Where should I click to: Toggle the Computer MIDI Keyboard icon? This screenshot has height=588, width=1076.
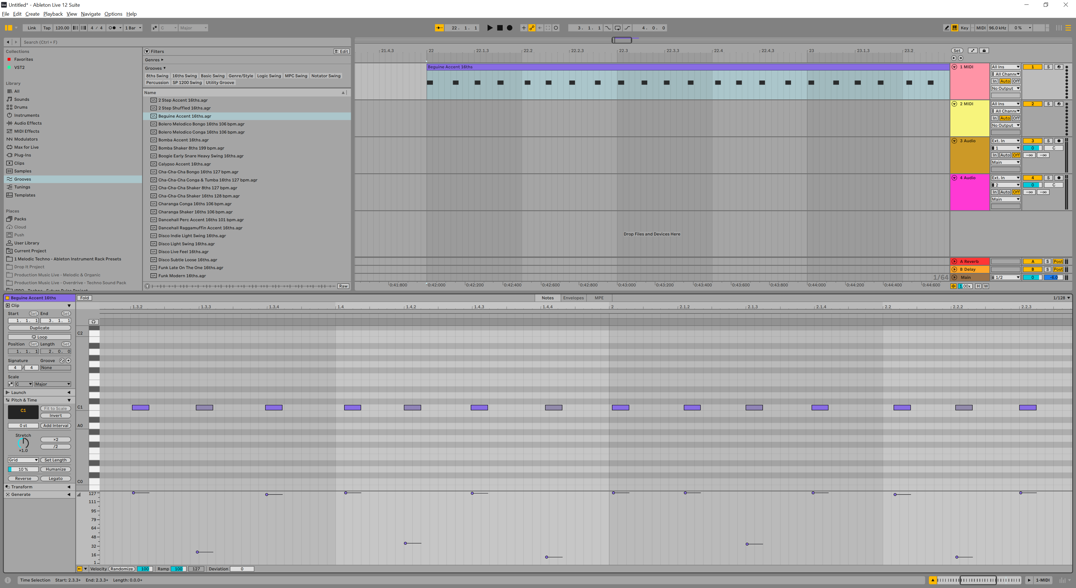pos(955,28)
